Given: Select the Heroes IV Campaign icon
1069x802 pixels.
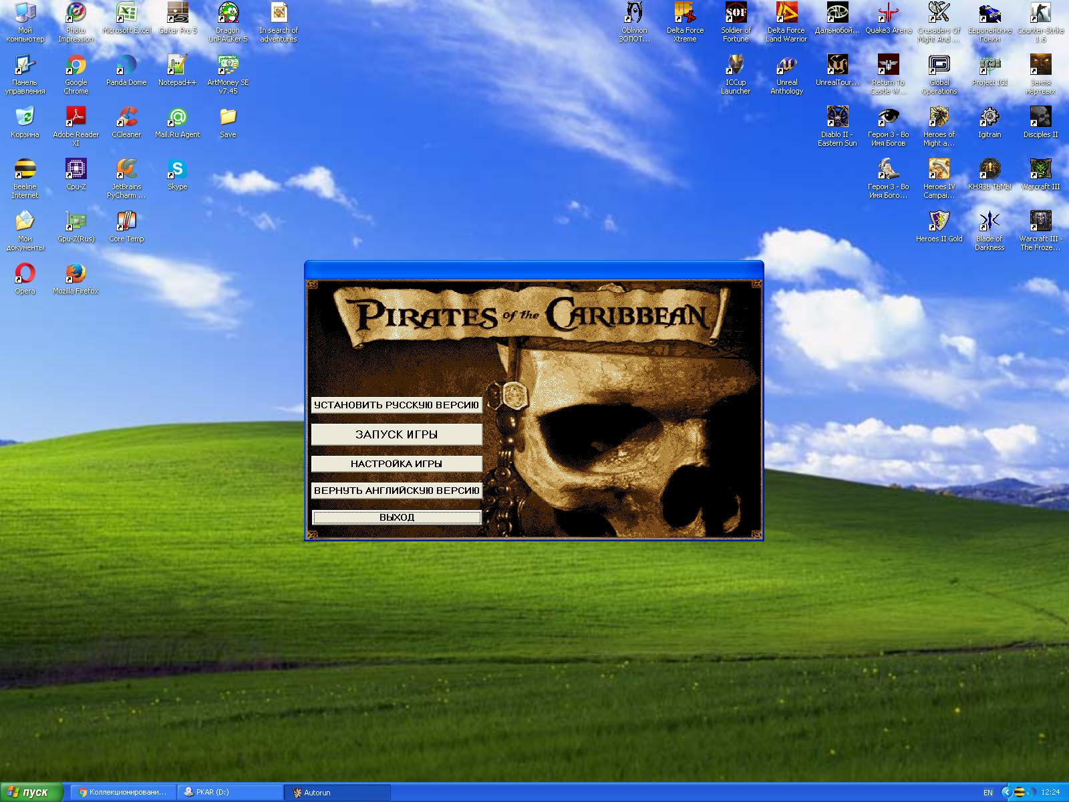Looking at the screenshot, I should tap(939, 179).
